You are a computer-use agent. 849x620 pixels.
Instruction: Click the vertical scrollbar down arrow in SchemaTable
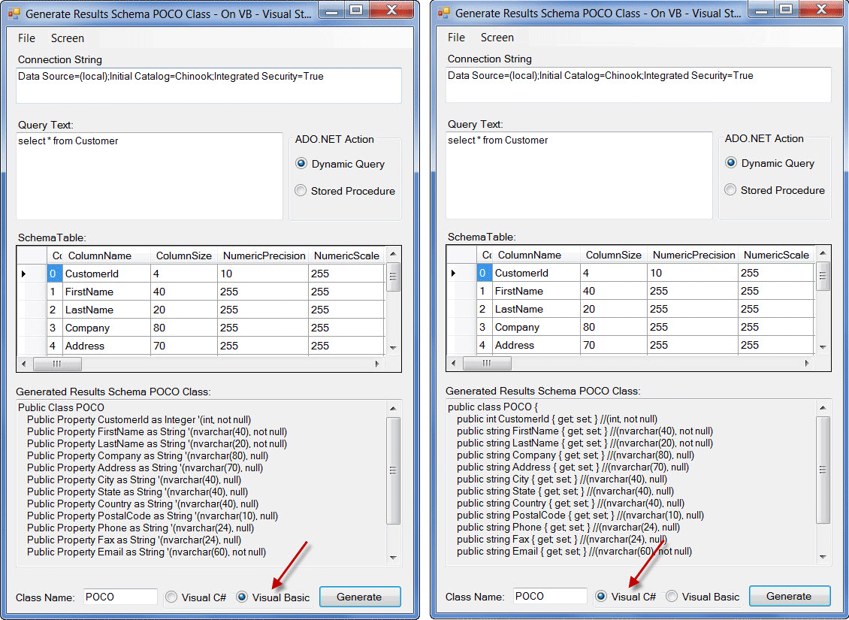tap(393, 349)
